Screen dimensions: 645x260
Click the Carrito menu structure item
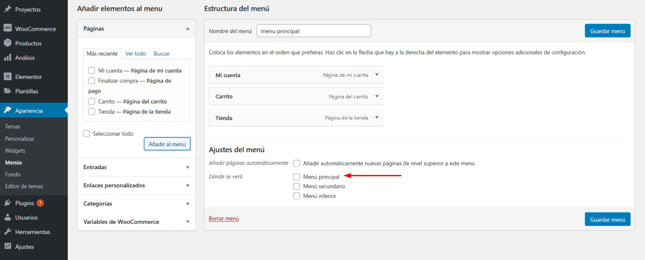(x=296, y=96)
